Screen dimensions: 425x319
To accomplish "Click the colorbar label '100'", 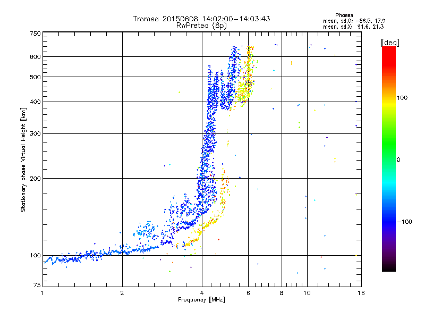I will (x=402, y=98).
